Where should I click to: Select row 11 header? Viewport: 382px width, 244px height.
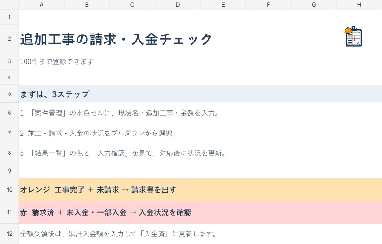tap(9, 212)
